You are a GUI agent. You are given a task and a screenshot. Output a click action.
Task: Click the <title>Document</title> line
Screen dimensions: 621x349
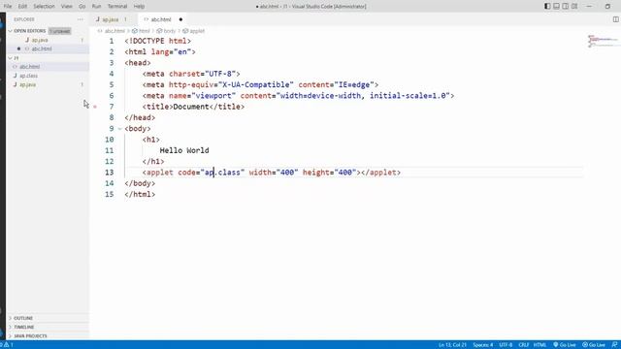click(193, 107)
